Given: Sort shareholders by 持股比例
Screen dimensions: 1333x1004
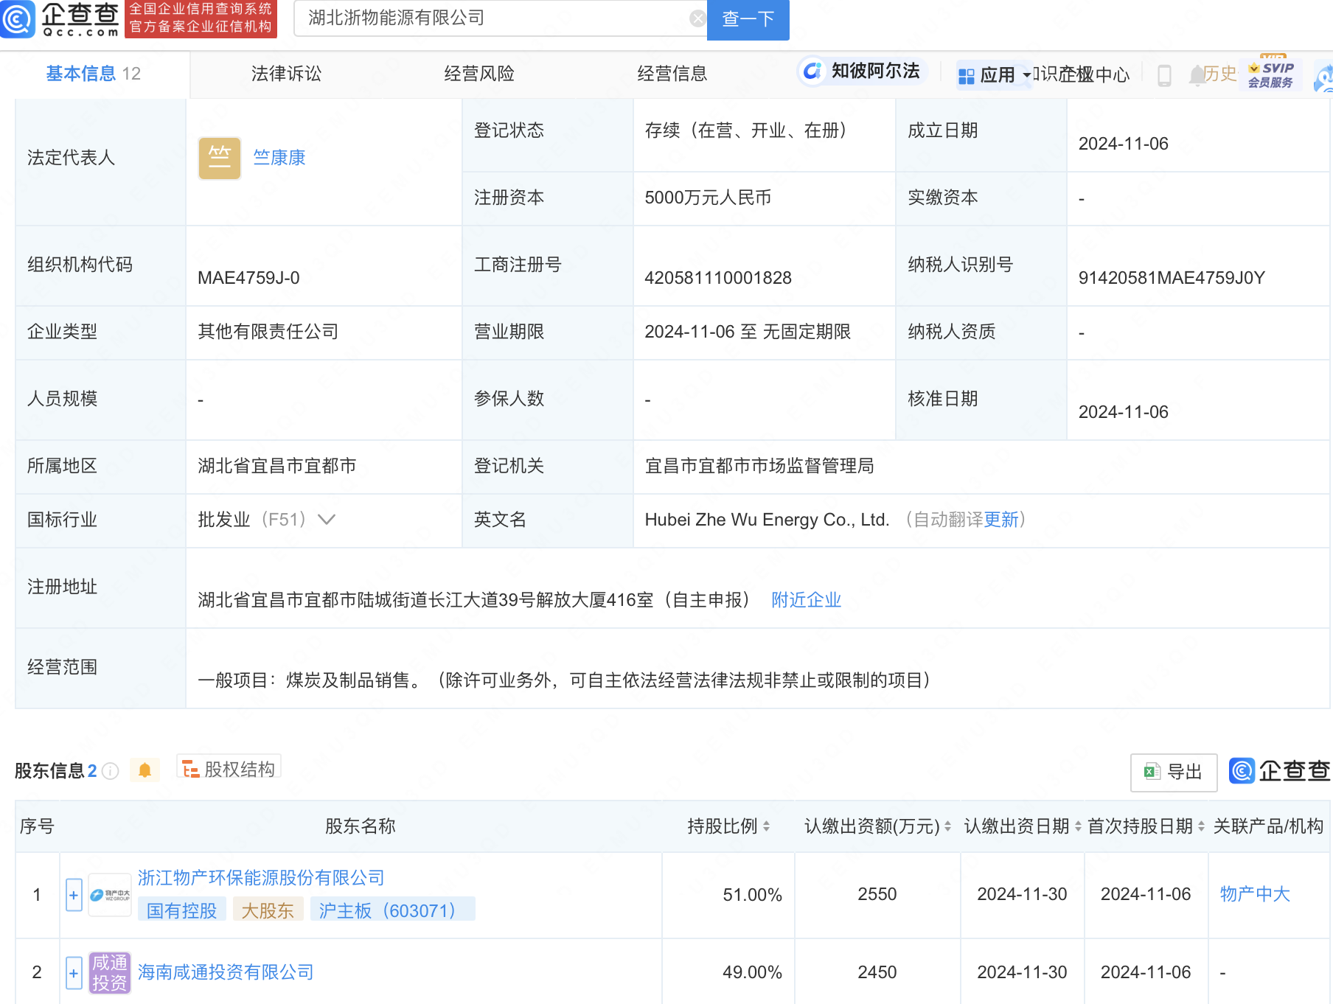Looking at the screenshot, I should click(766, 826).
